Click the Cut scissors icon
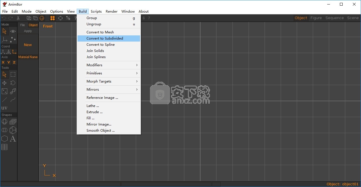The width and height of the screenshot is (361, 187). click(18, 18)
